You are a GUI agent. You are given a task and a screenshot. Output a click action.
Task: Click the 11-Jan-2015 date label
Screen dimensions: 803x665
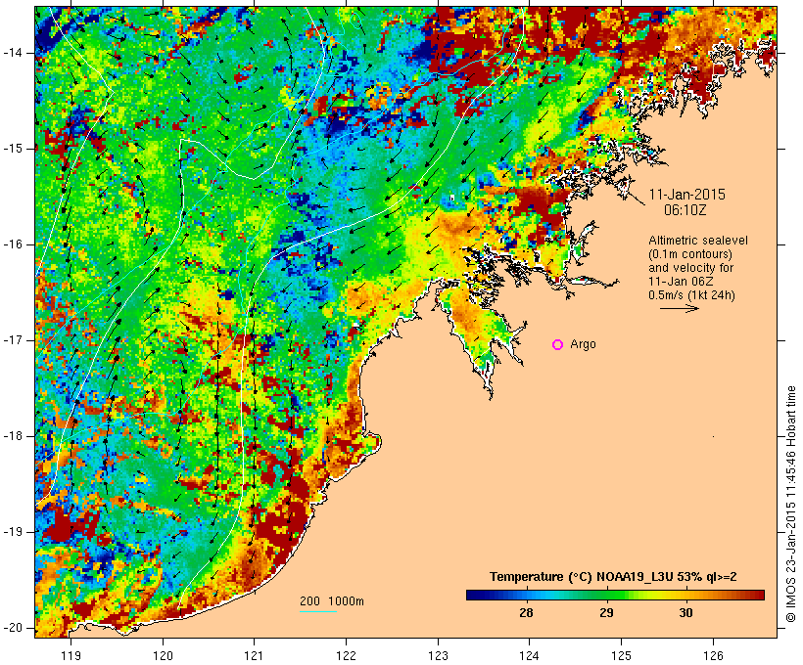coord(686,195)
